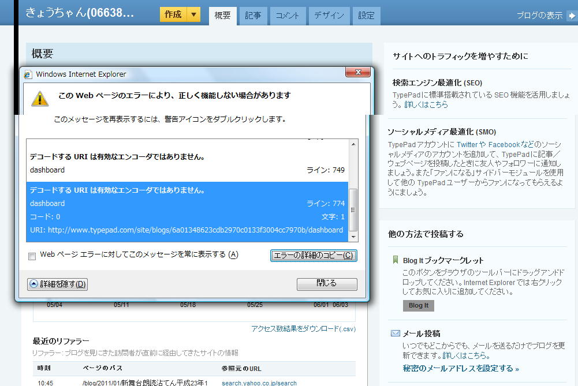Select the error entry at line 749
The height and width of the screenshot is (386, 578).
click(187, 163)
